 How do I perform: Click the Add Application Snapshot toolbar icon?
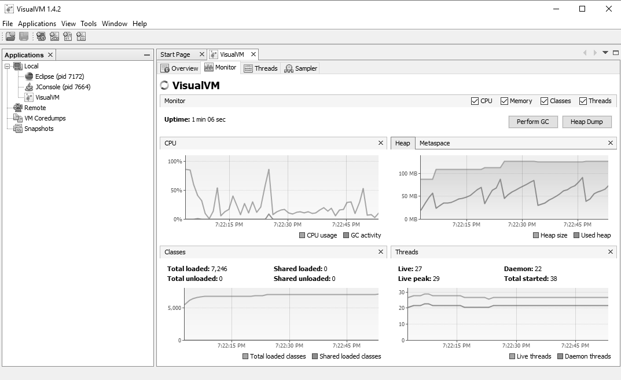(81, 36)
